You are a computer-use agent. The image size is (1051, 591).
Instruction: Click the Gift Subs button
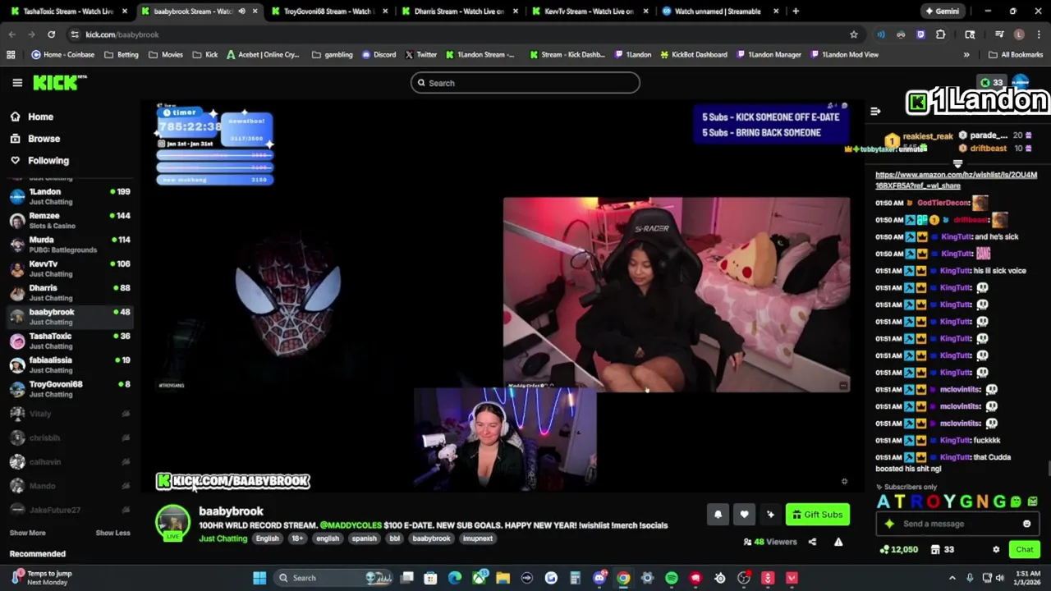click(x=818, y=515)
